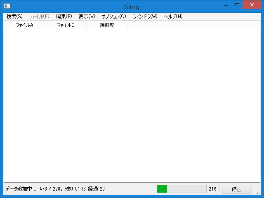The width and height of the screenshot is (264, 198).
Task: Open the 編集(E) menu
Action: [x=64, y=16]
